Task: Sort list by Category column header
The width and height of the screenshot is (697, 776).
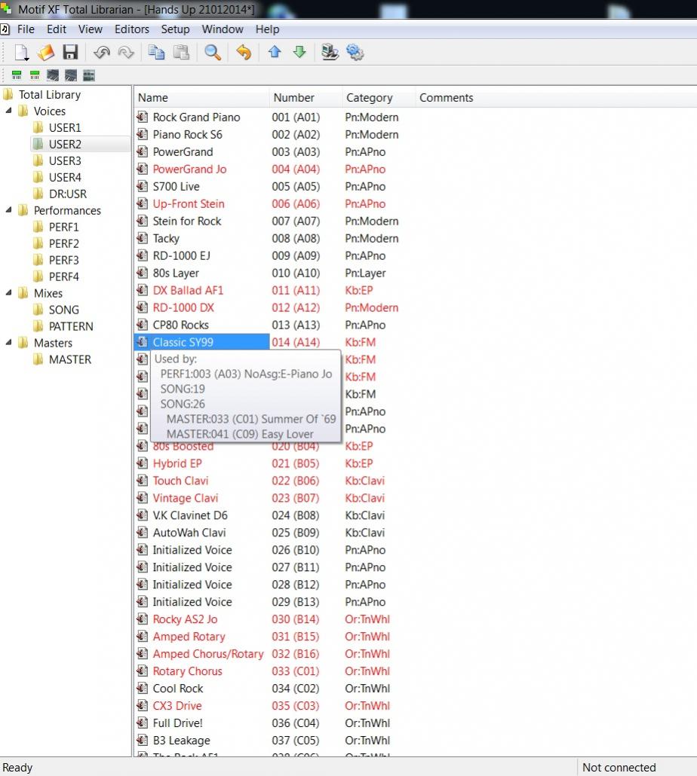Action: 379,97
